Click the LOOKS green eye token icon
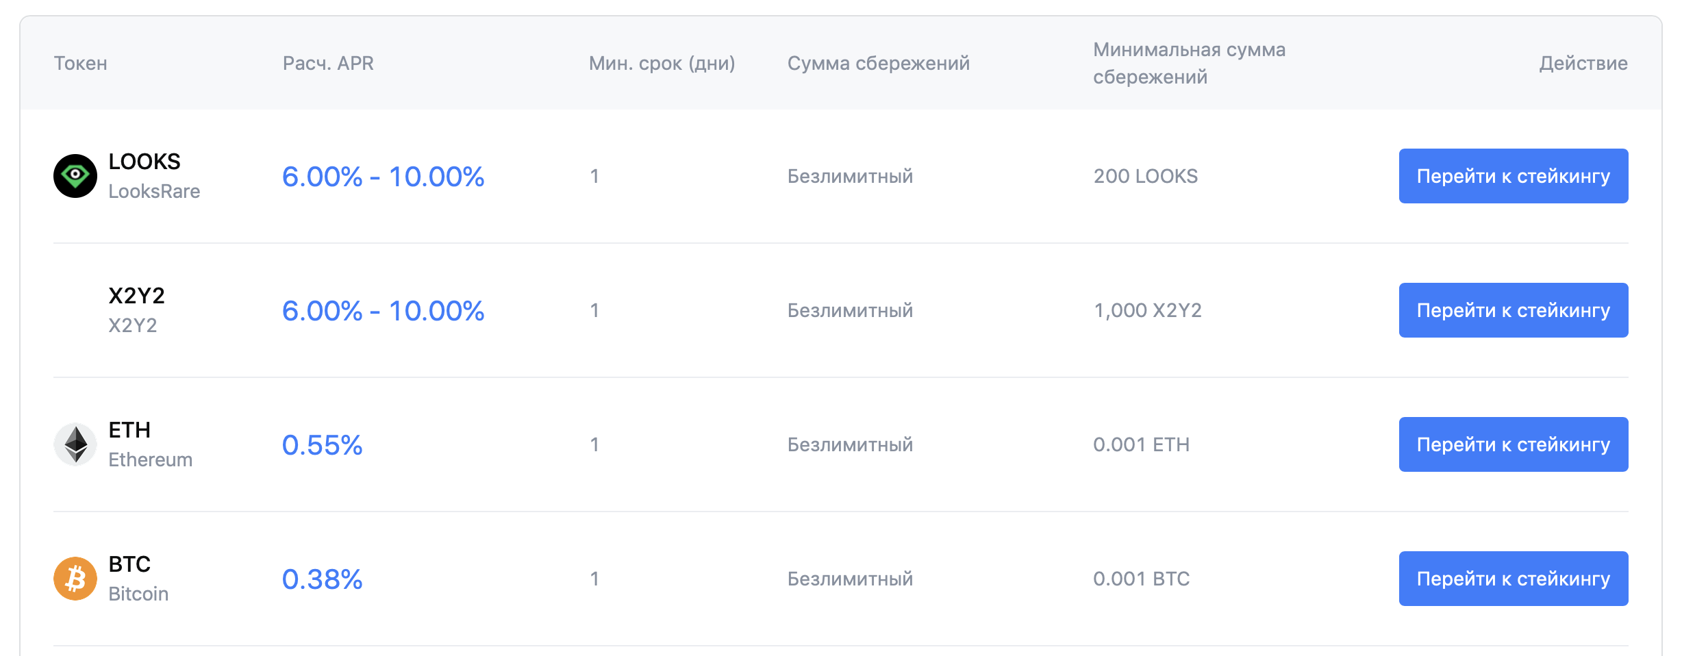The image size is (1682, 656). 75,176
